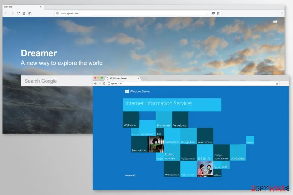
Task: Click the Benvenuto tile
Action: coord(147,128)
